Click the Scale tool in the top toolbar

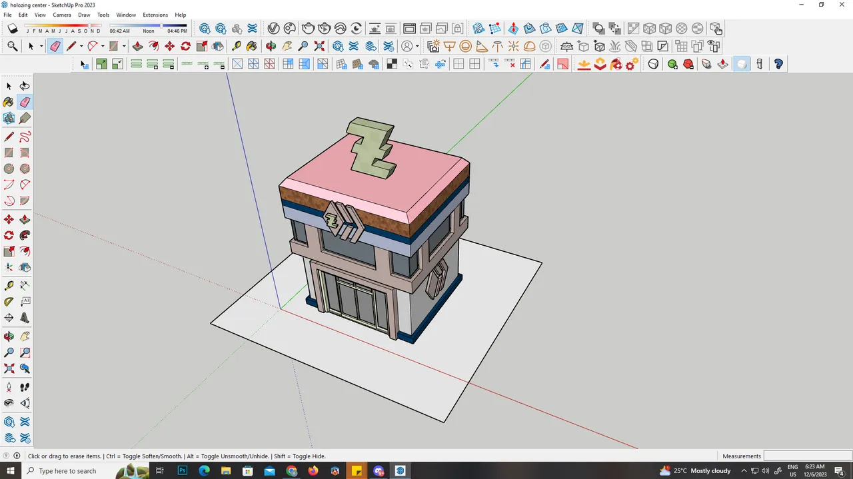201,46
